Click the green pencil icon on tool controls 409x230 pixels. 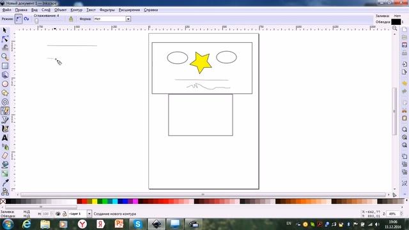(x=71, y=19)
